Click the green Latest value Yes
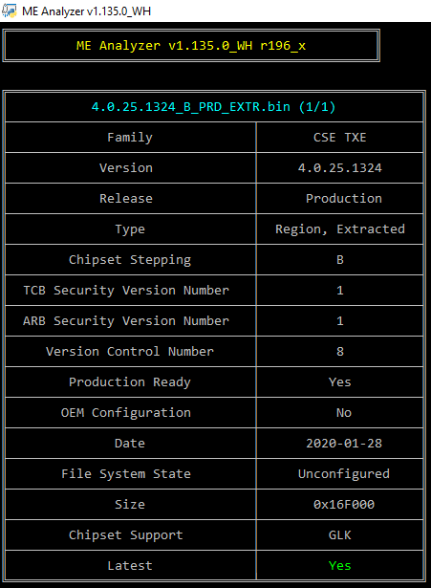 [x=340, y=565]
